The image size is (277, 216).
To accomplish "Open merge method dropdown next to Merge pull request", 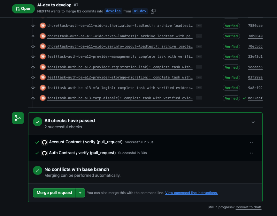I will pos(81,193).
